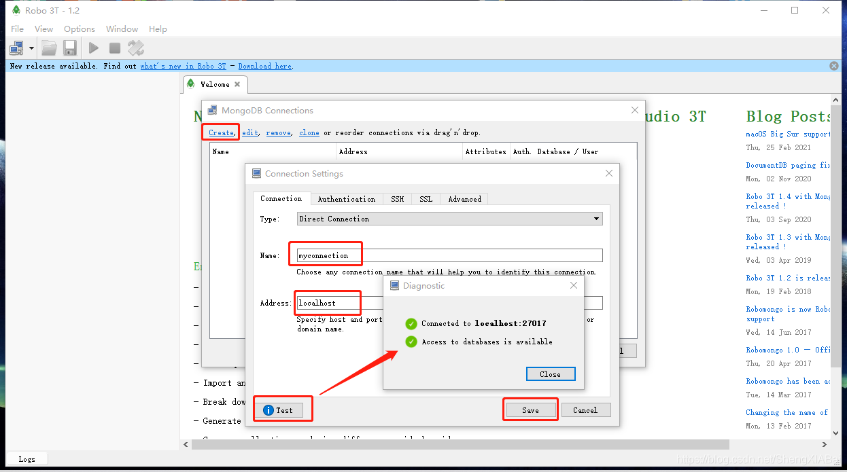Click the remove connection link

tap(278, 132)
